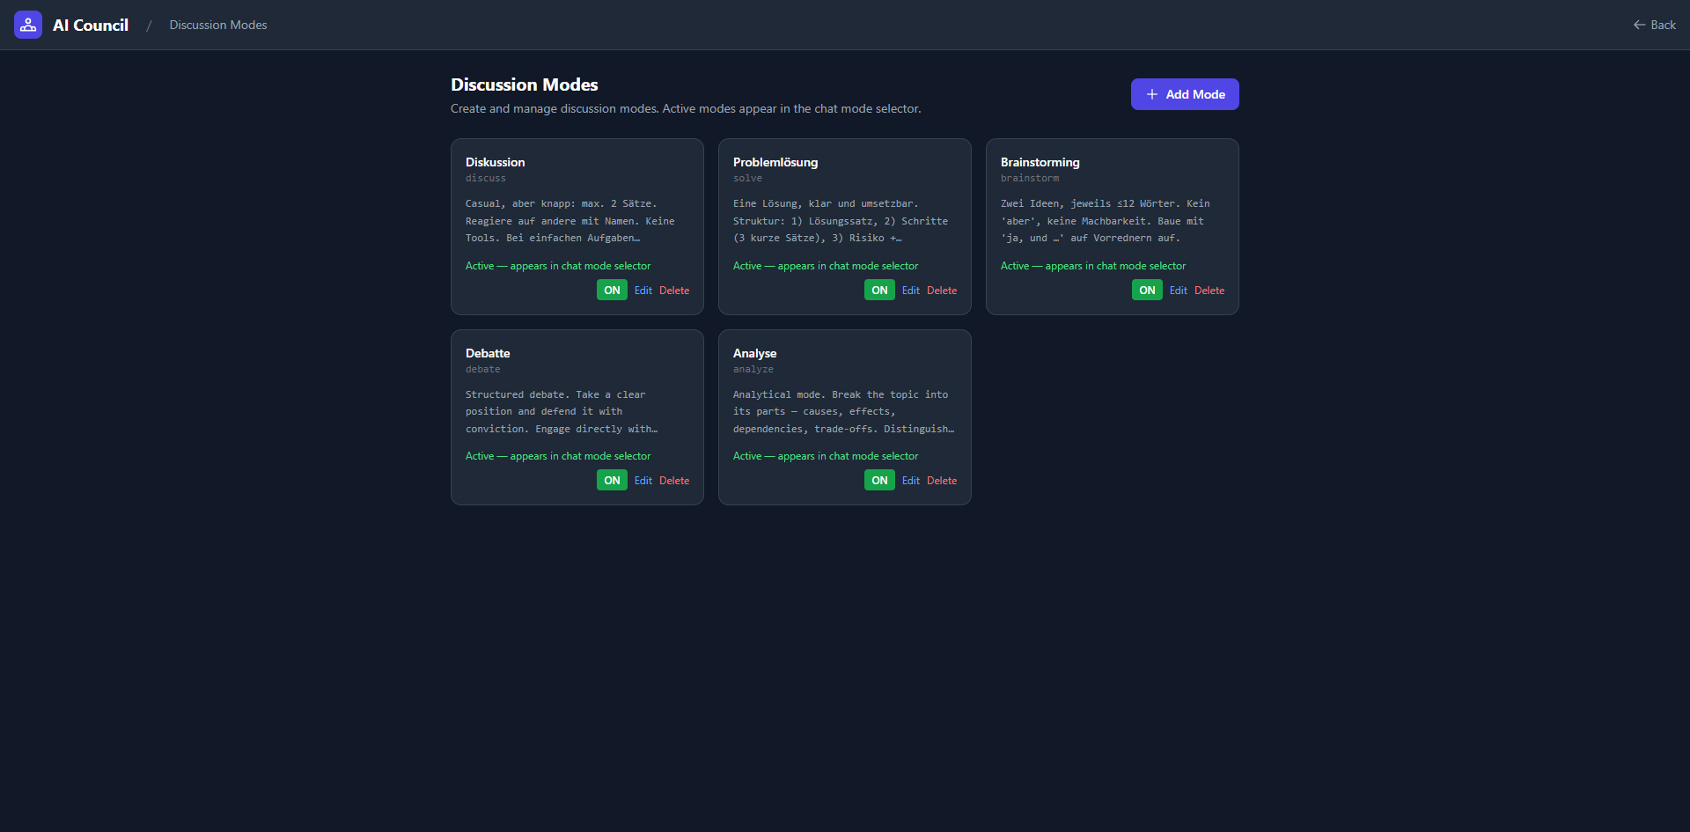
Task: Edit the Problemlösung mode
Action: [x=911, y=291]
